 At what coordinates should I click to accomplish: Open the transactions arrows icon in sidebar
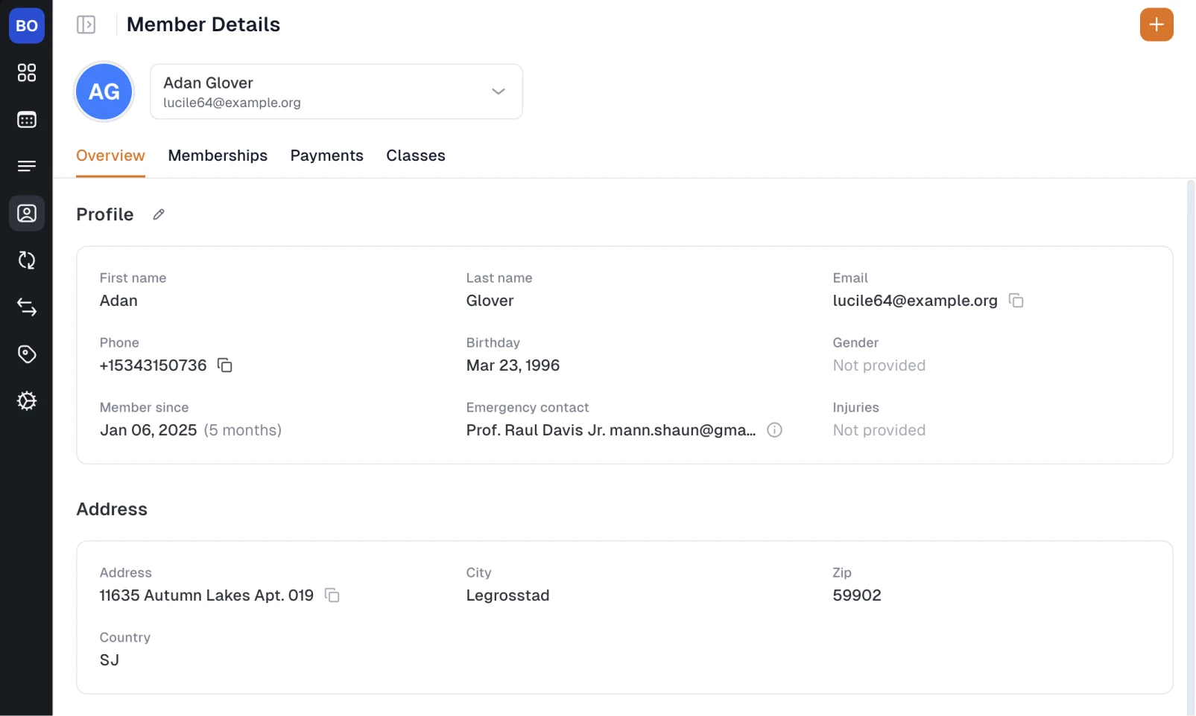tap(27, 307)
